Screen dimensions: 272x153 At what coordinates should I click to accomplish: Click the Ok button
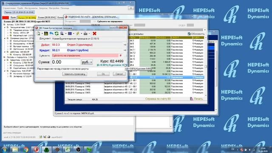(x=103, y=74)
